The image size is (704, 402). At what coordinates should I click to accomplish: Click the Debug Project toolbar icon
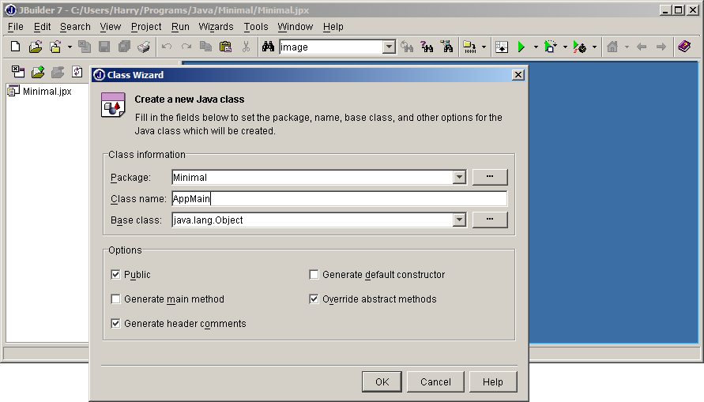pos(551,47)
